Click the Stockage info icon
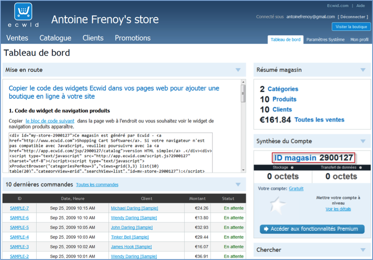The height and width of the screenshot is (260, 373). (x=292, y=167)
